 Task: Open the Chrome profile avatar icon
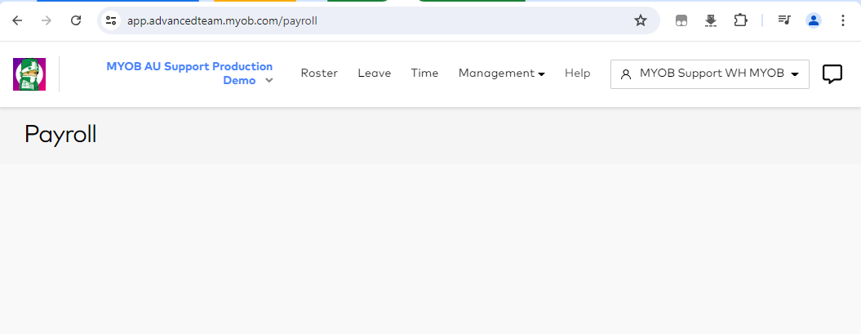(813, 20)
